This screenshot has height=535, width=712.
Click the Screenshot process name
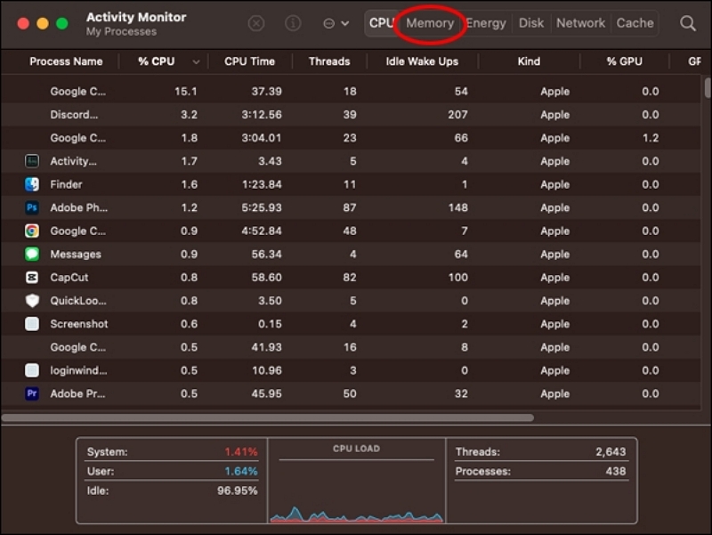pos(79,324)
